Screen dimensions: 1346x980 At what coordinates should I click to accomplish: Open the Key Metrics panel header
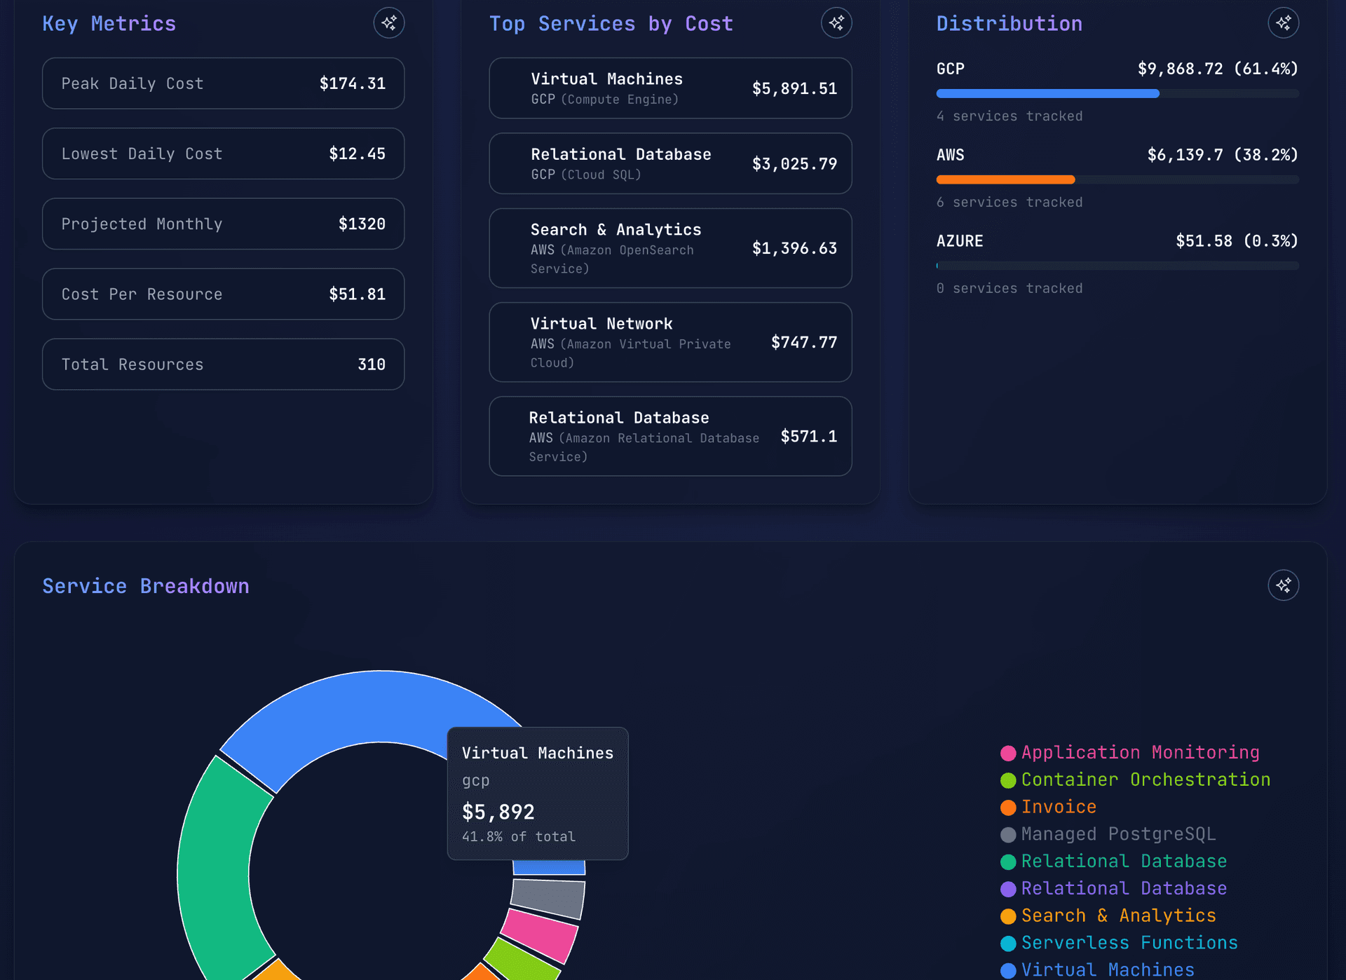click(x=109, y=22)
